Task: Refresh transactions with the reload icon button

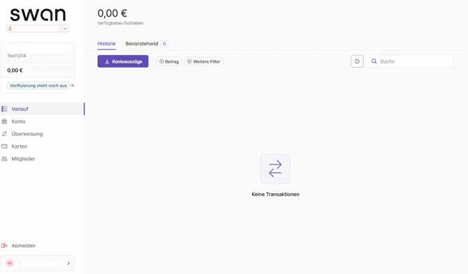Action: (357, 61)
